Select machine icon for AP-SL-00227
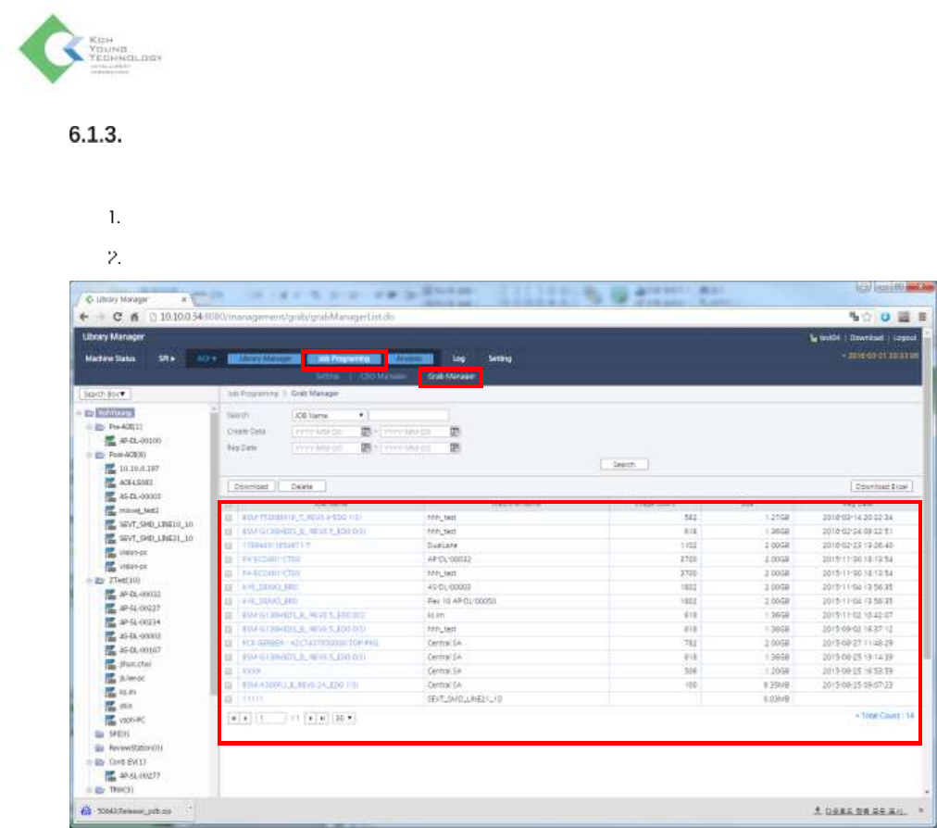The height and width of the screenshot is (828, 937). point(110,608)
